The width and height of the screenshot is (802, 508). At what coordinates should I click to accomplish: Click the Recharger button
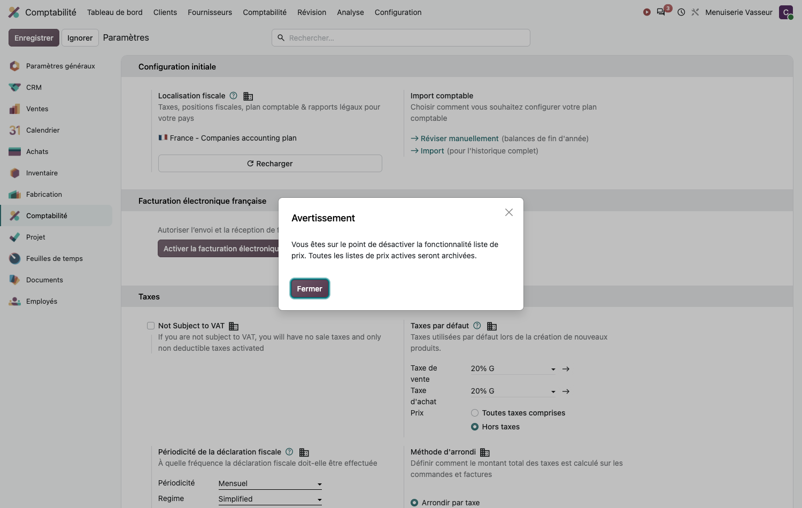coord(270,164)
